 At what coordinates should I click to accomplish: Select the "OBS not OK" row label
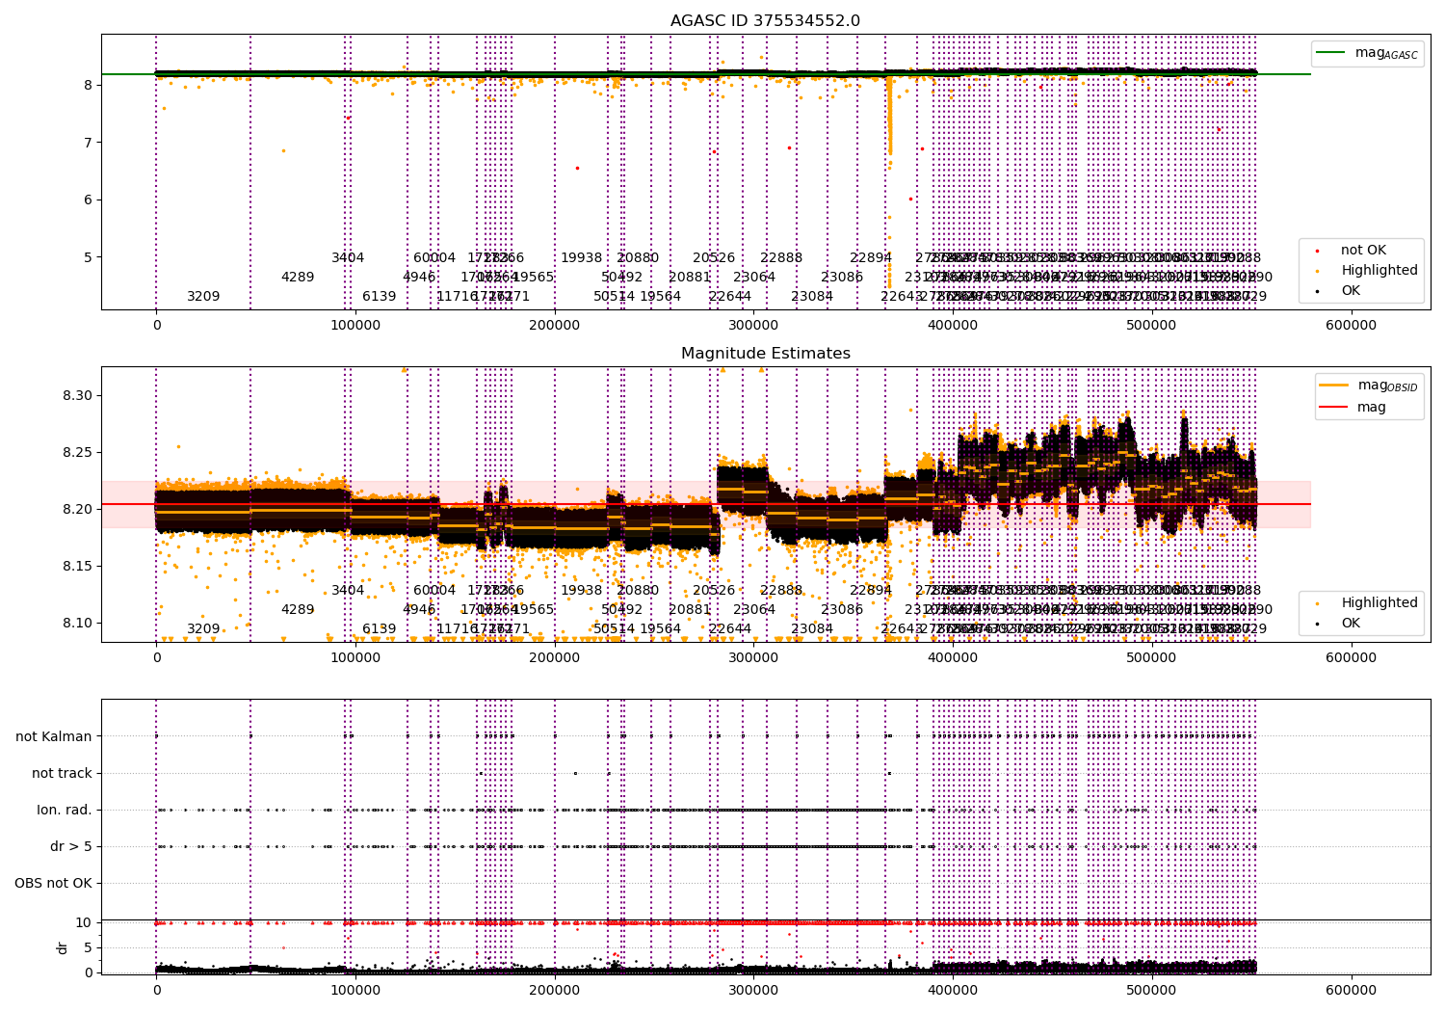(53, 884)
